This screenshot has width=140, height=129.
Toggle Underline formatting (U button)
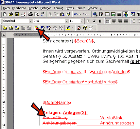click(x=100, y=21)
